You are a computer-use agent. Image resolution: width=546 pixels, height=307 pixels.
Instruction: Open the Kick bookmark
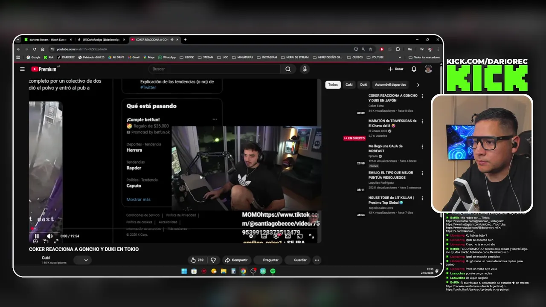tap(49, 57)
